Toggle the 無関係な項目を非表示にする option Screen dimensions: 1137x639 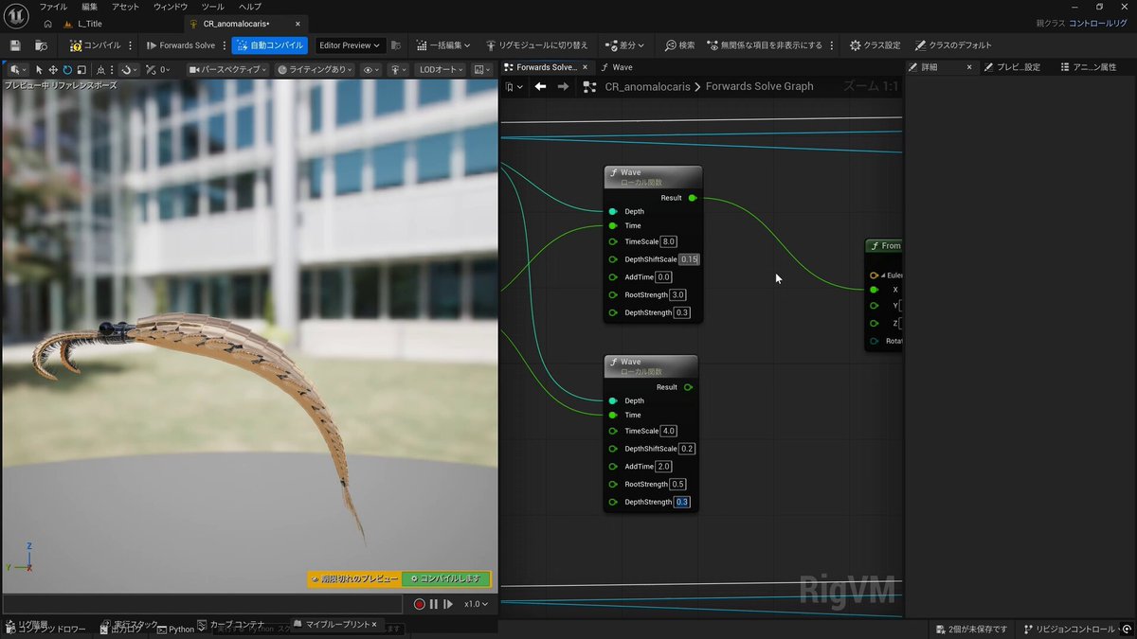[x=764, y=45]
